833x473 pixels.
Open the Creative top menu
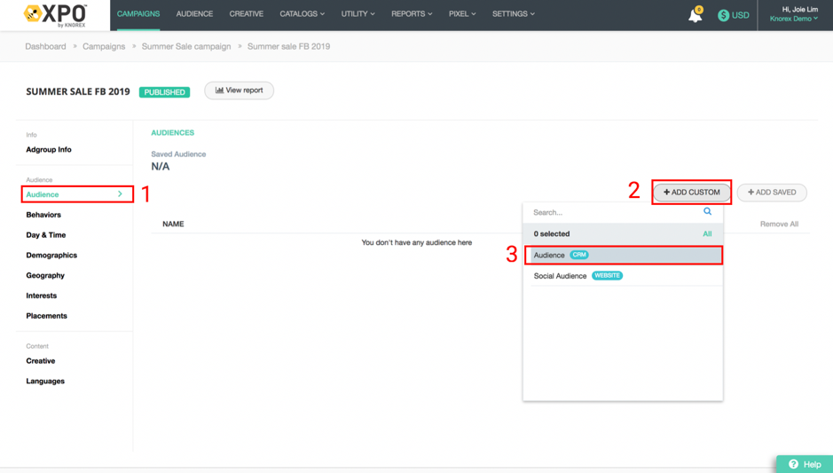[246, 14]
